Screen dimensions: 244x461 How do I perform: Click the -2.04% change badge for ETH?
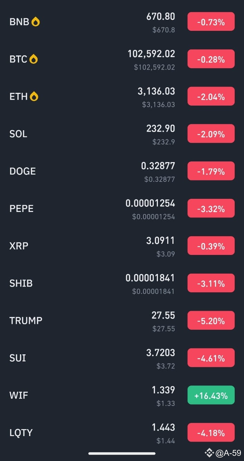211,96
